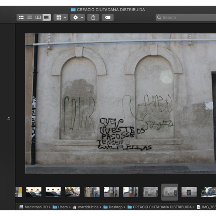This screenshot has height=216, width=216.
Task: Open the group-by arrangement dropdown
Action: [x=60, y=18]
